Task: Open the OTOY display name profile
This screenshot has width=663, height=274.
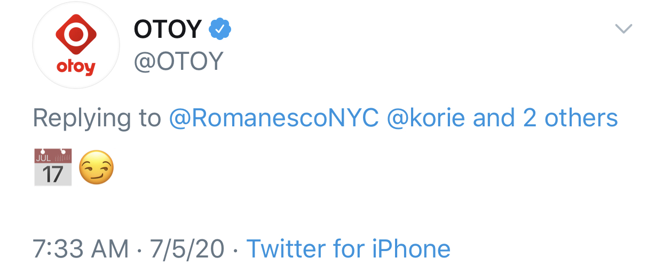Action: tap(168, 29)
